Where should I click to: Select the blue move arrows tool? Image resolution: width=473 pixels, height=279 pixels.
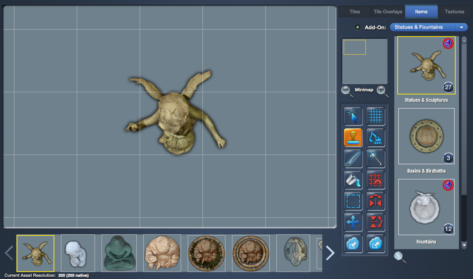pyautogui.click(x=353, y=222)
